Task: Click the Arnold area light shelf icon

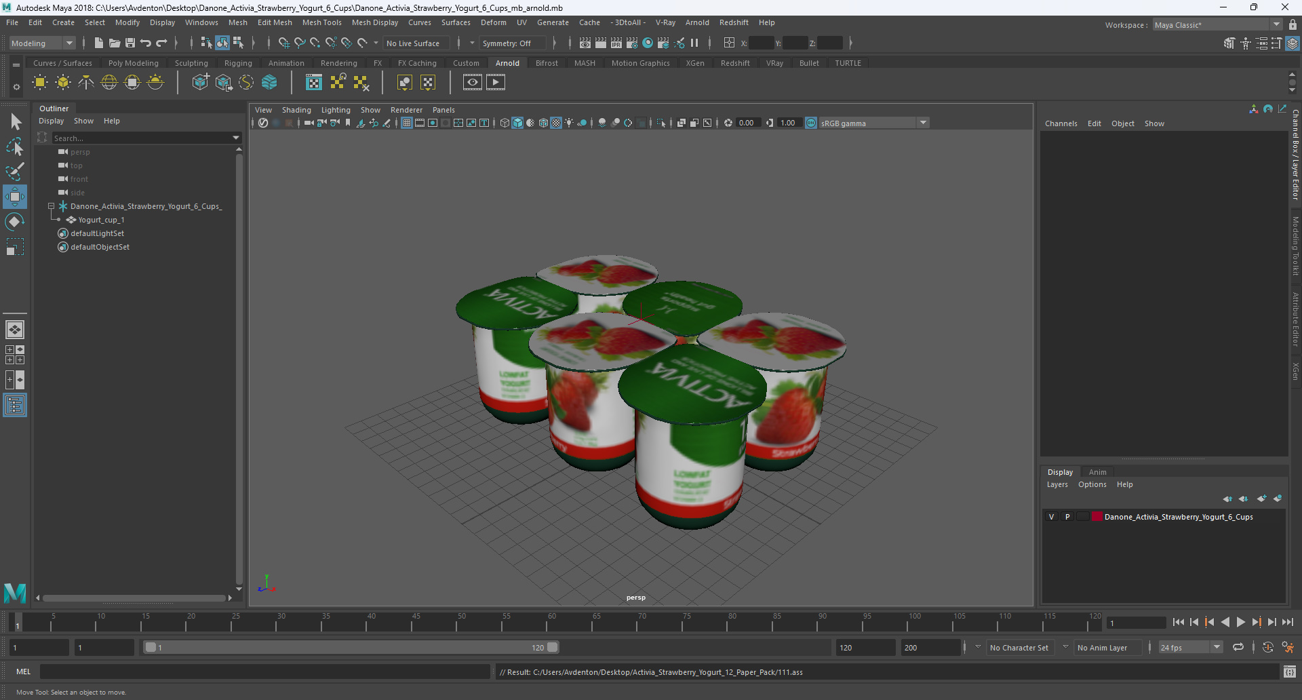Action: tap(40, 83)
